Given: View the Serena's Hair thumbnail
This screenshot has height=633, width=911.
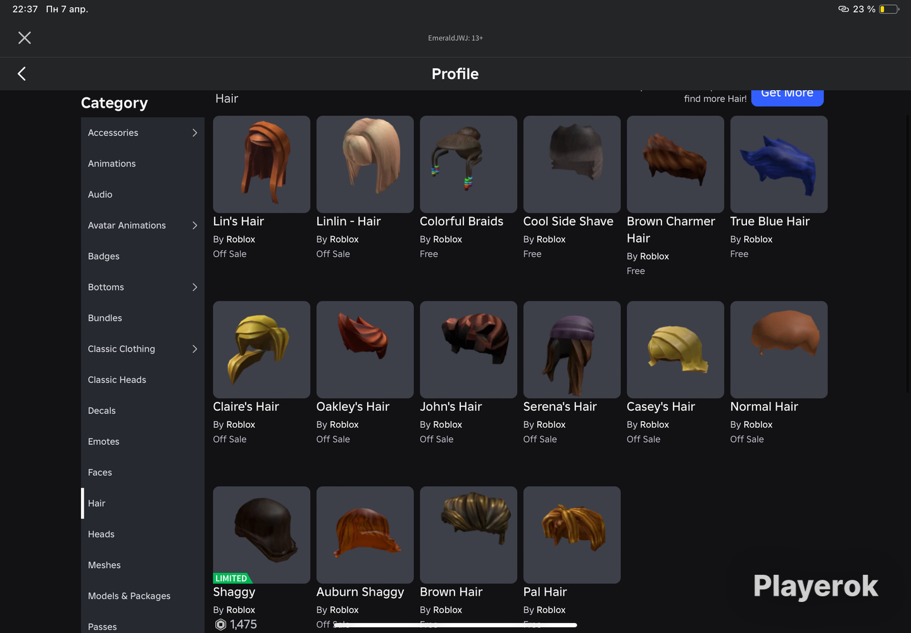Looking at the screenshot, I should (x=572, y=349).
